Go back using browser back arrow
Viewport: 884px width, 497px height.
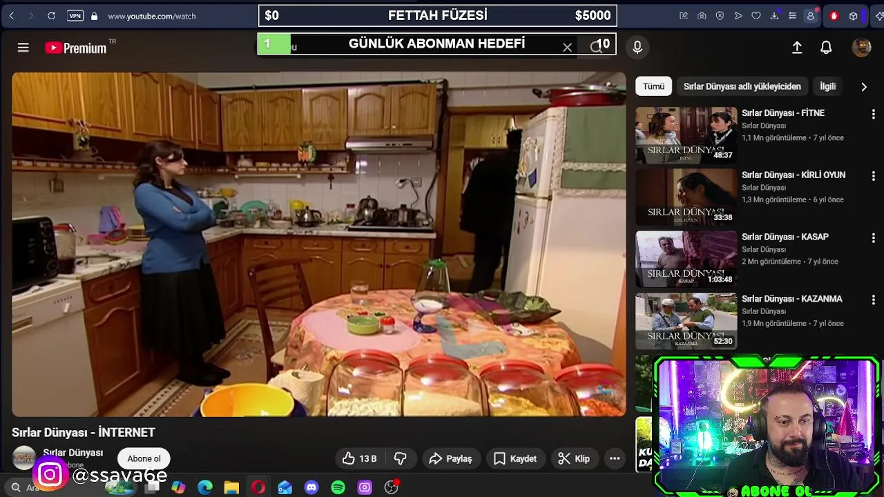tap(12, 16)
